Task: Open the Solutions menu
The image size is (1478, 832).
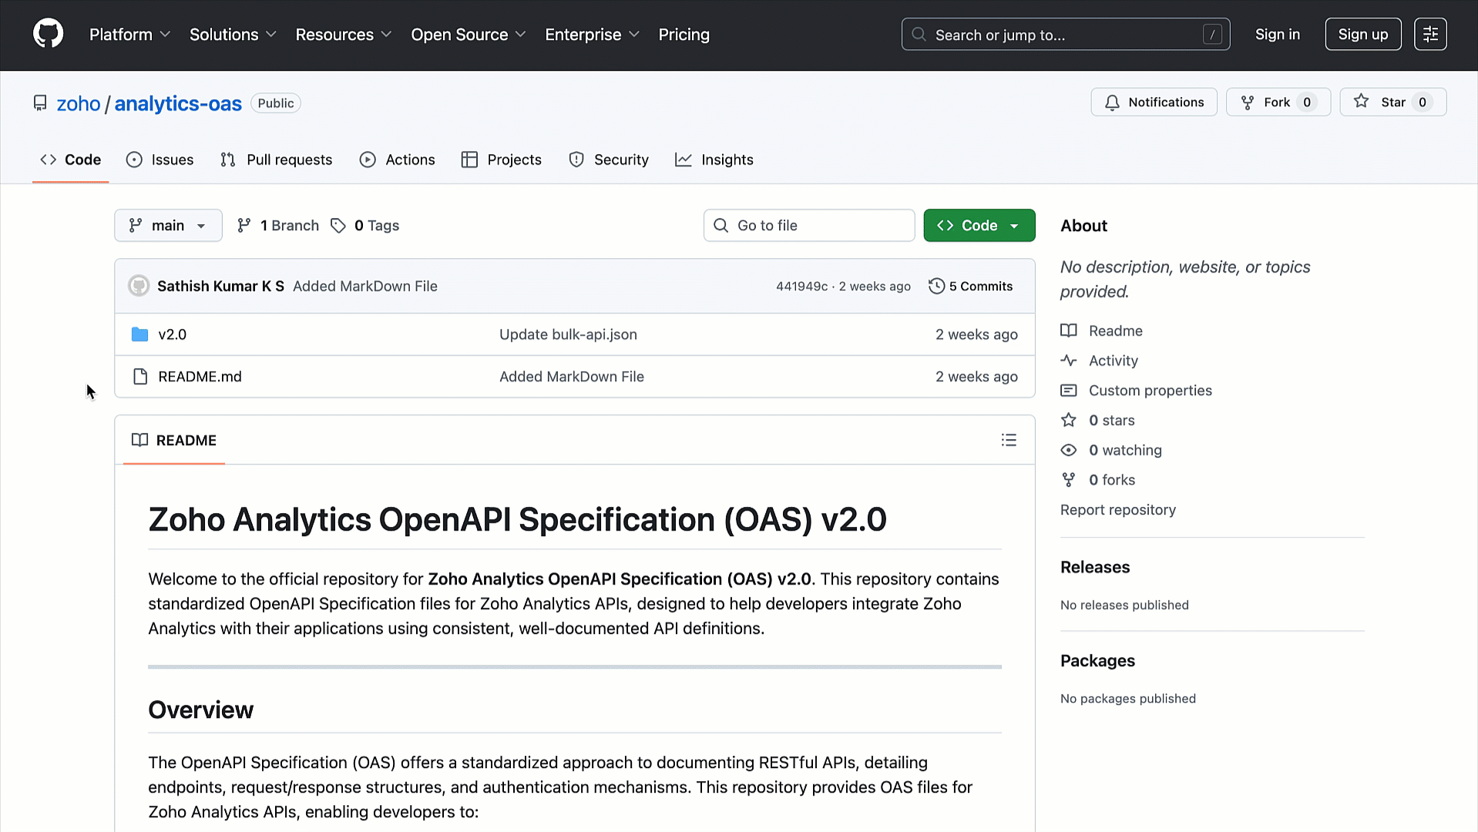Action: point(233,35)
